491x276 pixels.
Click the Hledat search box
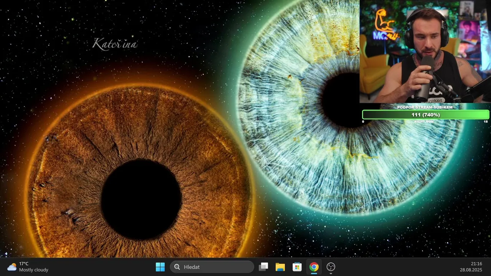(x=212, y=267)
